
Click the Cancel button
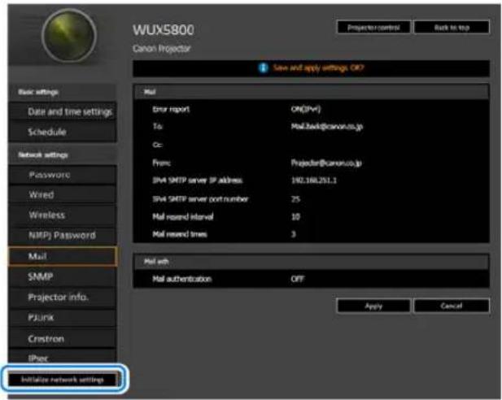pyautogui.click(x=452, y=306)
